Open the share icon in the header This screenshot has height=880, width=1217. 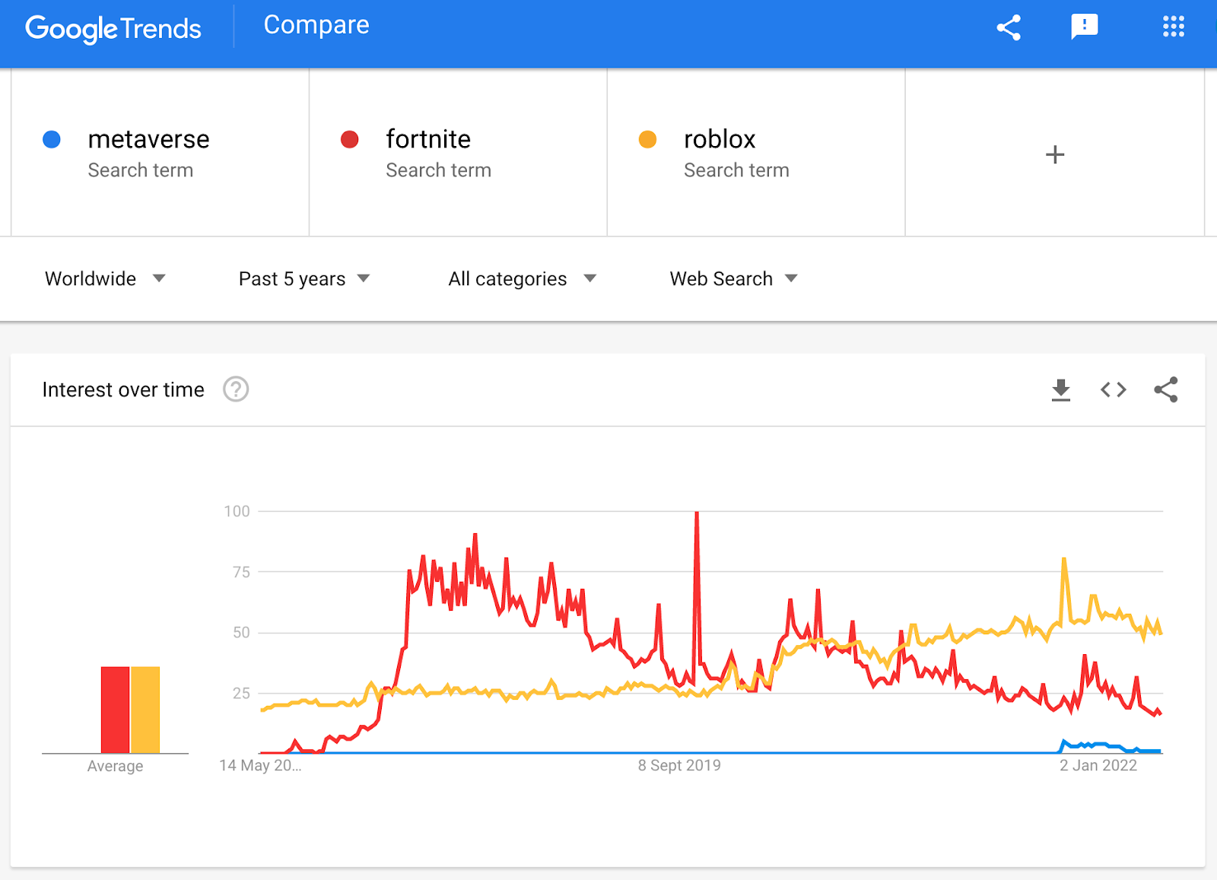click(x=1009, y=27)
